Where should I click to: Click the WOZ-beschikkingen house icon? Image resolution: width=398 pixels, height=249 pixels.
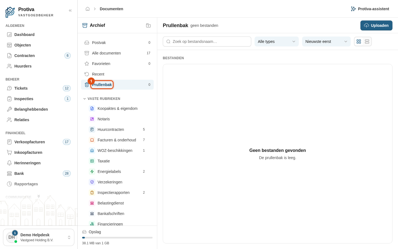tap(92, 151)
